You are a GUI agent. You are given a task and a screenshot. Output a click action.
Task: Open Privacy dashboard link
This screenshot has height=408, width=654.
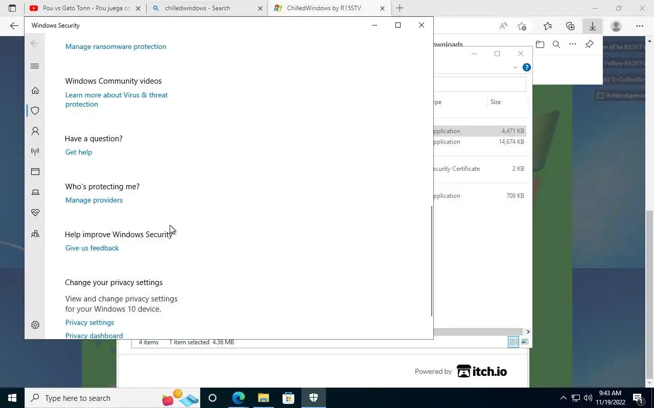coord(94,335)
